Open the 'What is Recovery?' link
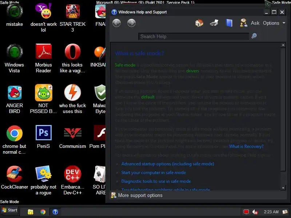Image resolution: width=291 pixels, height=218 pixels. tap(246, 146)
